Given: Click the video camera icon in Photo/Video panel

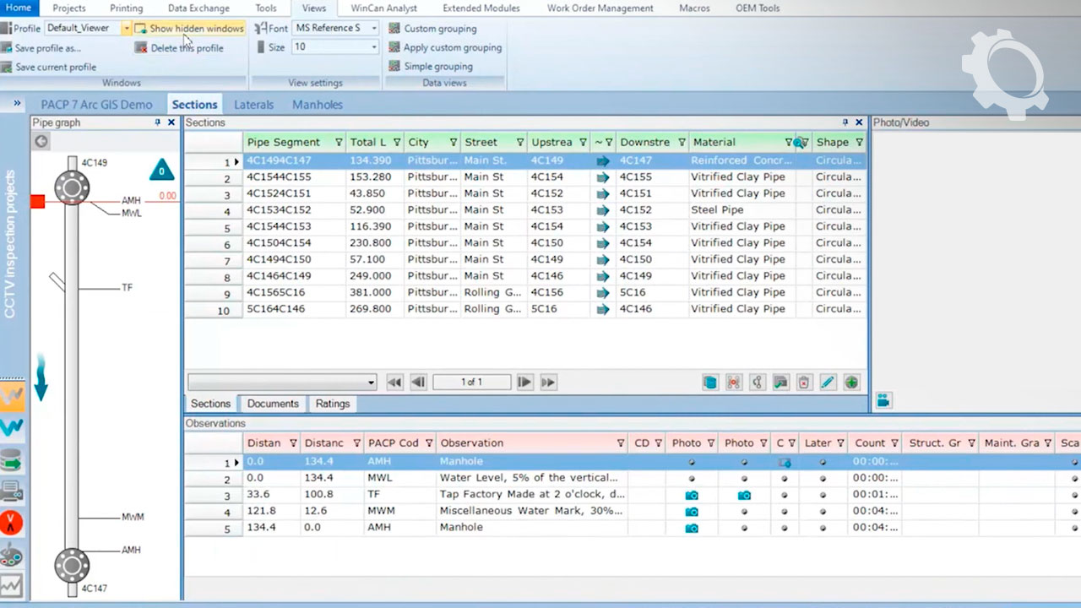Looking at the screenshot, I should 883,400.
